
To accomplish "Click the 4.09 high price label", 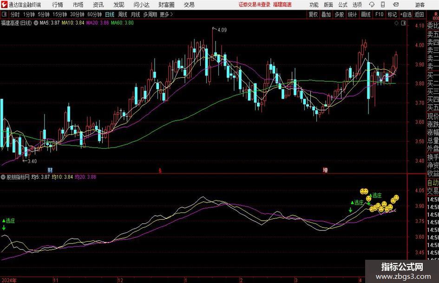I will tap(222, 30).
